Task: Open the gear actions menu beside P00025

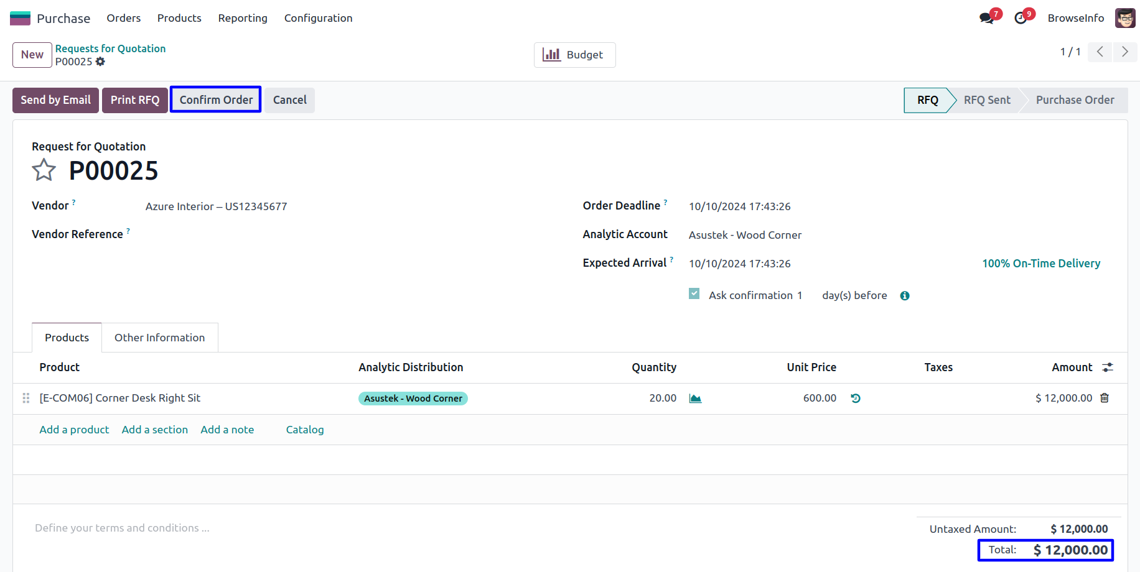Action: tap(100, 62)
